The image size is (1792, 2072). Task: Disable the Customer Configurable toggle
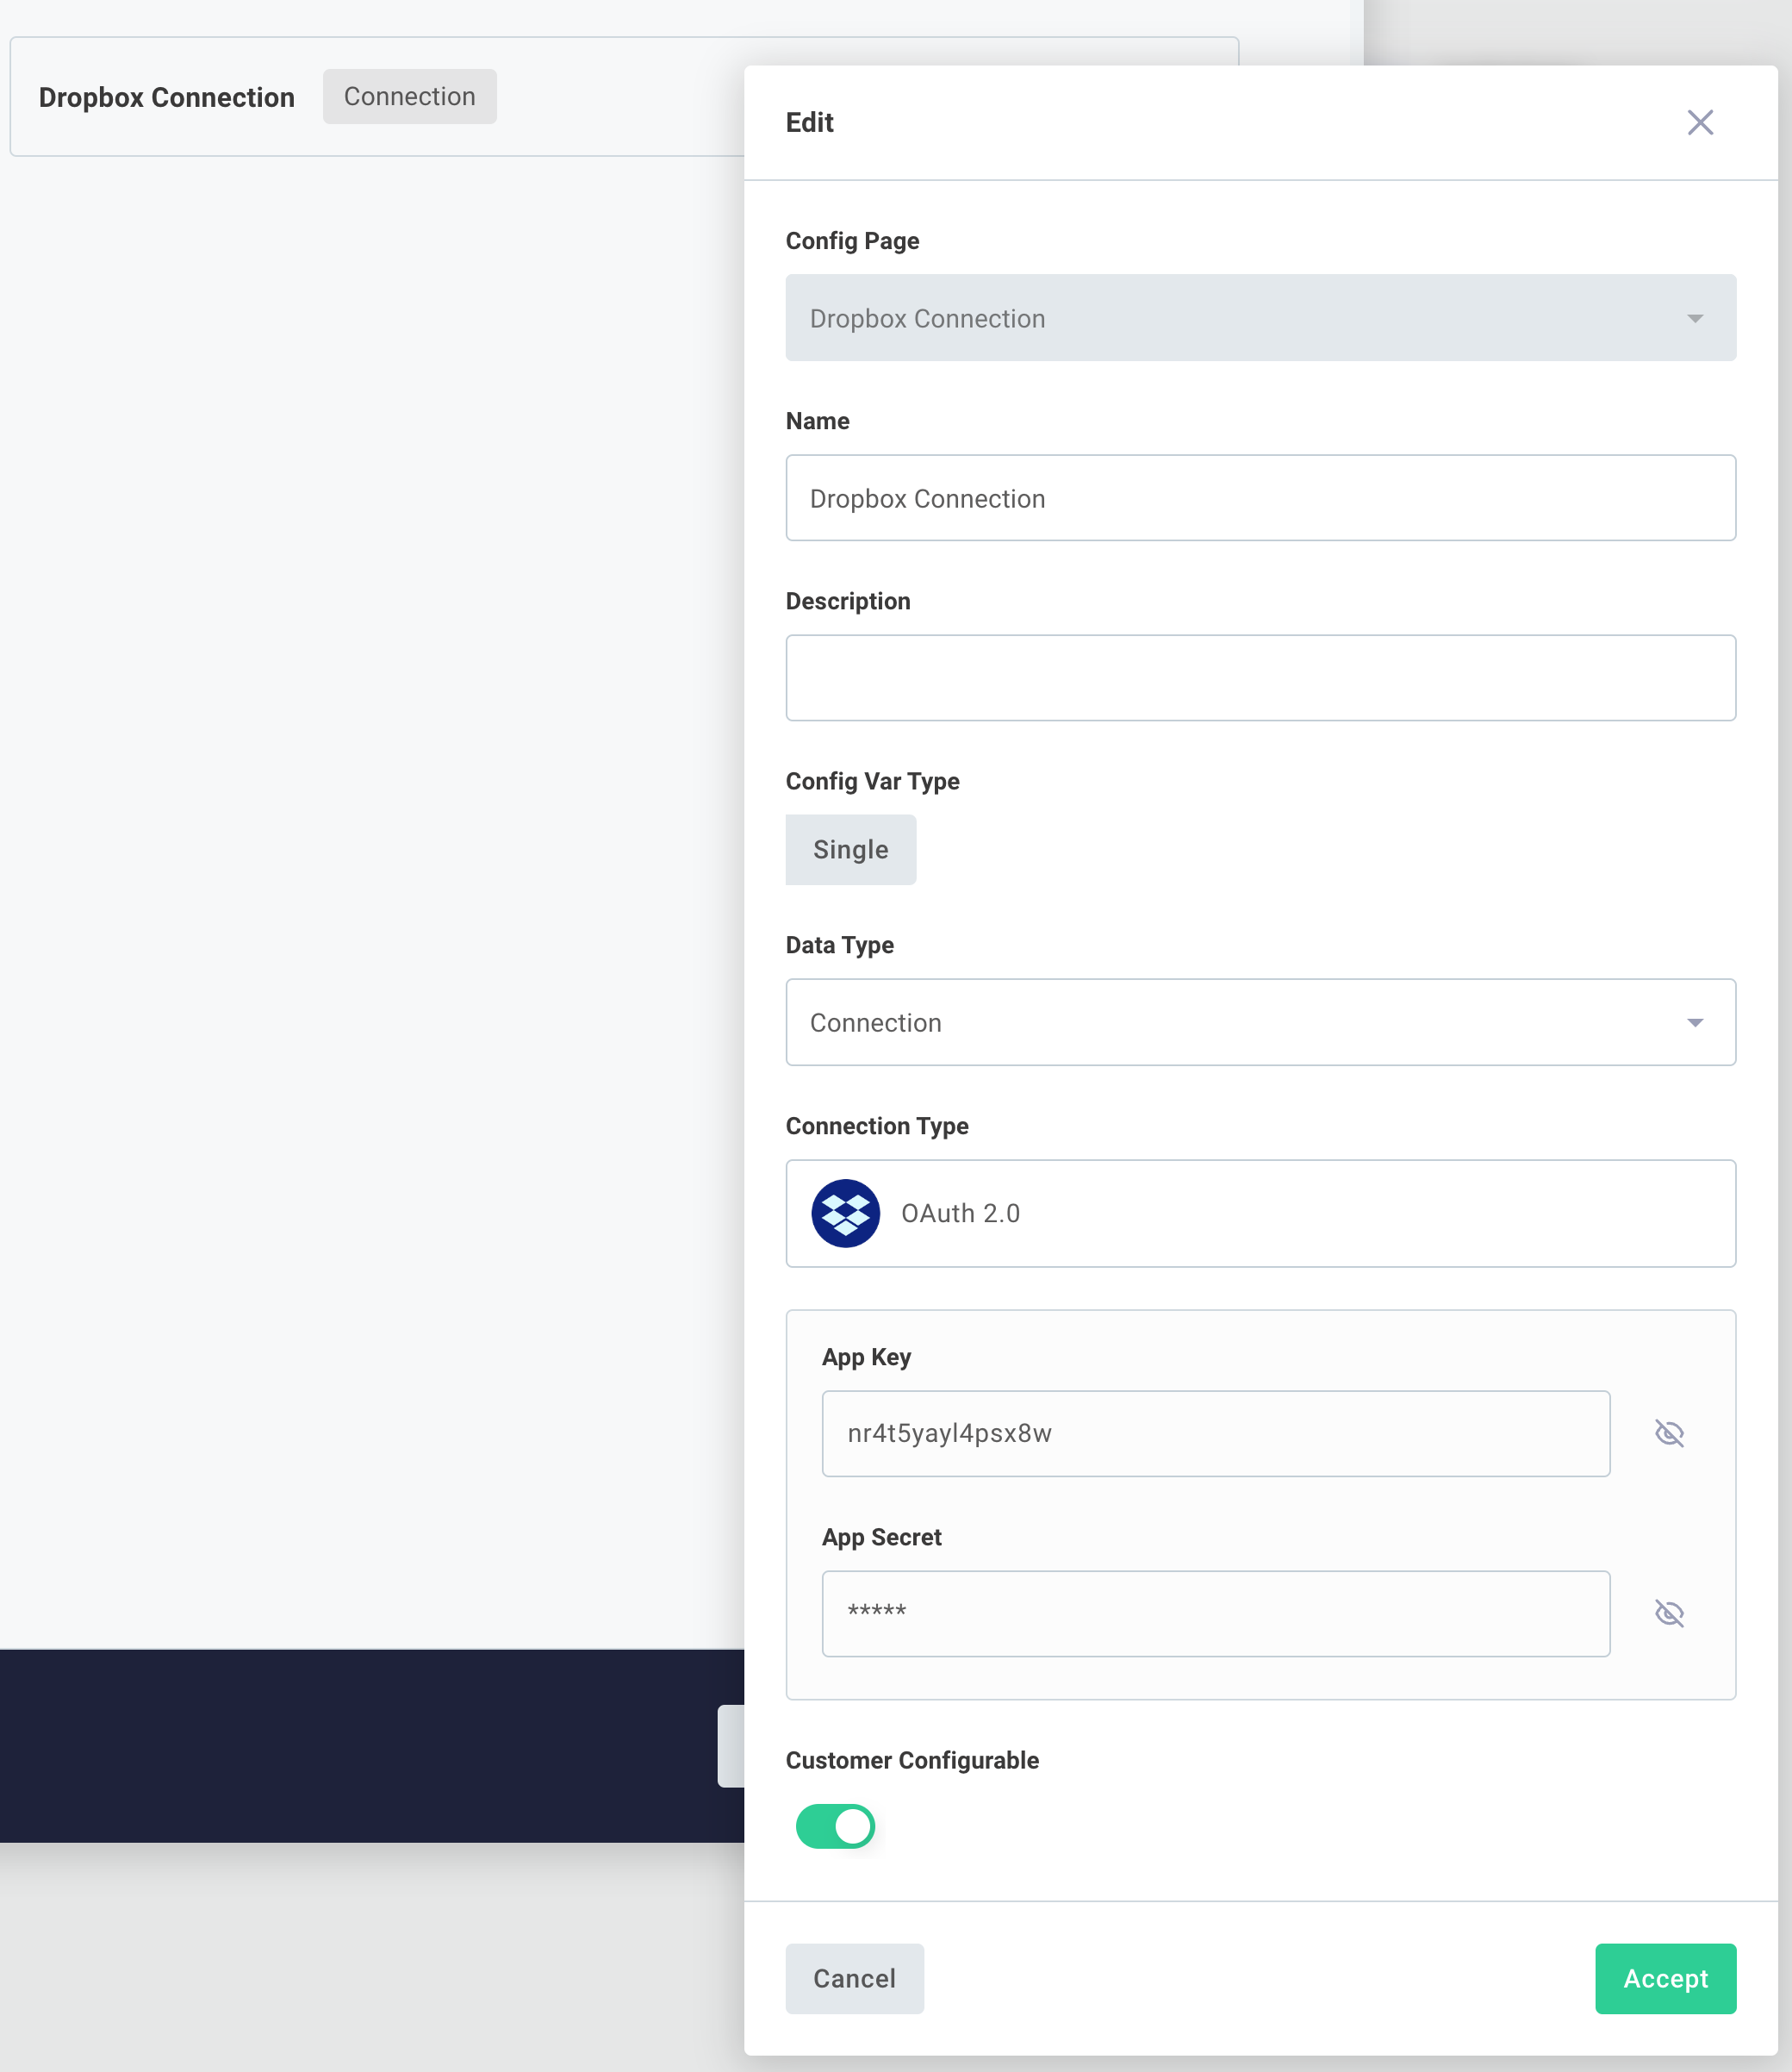(x=835, y=1825)
